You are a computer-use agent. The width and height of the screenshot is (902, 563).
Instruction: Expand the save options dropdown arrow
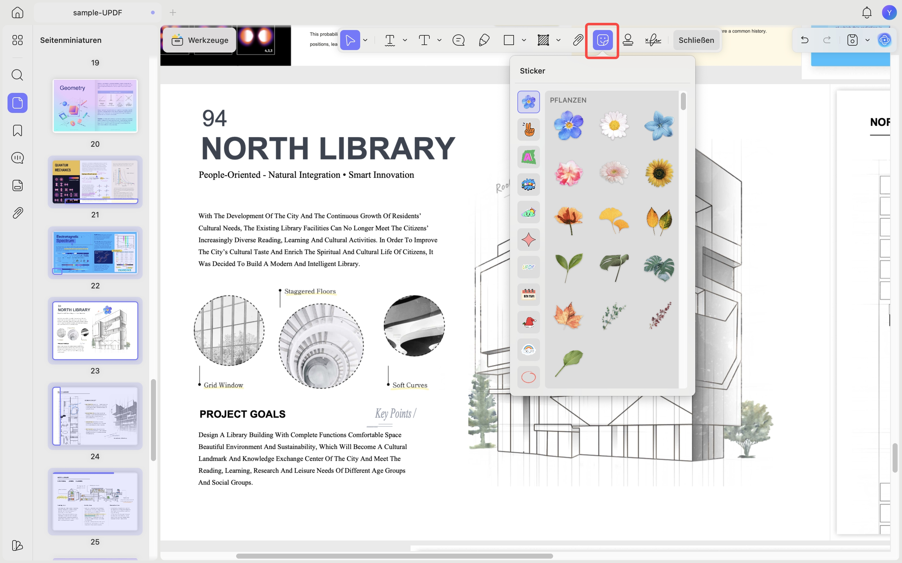(867, 40)
